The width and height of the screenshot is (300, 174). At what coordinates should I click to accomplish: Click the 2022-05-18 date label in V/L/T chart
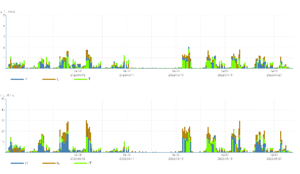pos(225,75)
